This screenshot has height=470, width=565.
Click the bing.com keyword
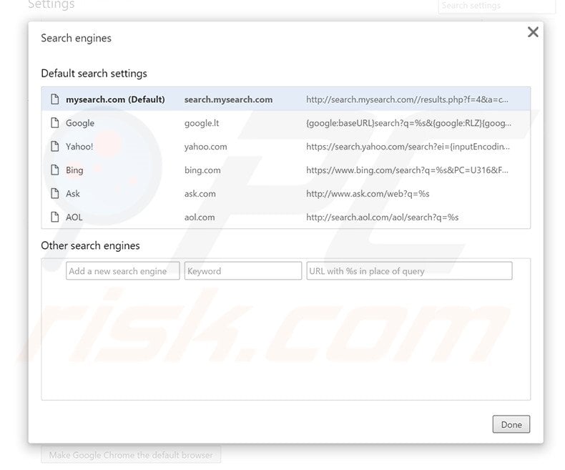202,170
